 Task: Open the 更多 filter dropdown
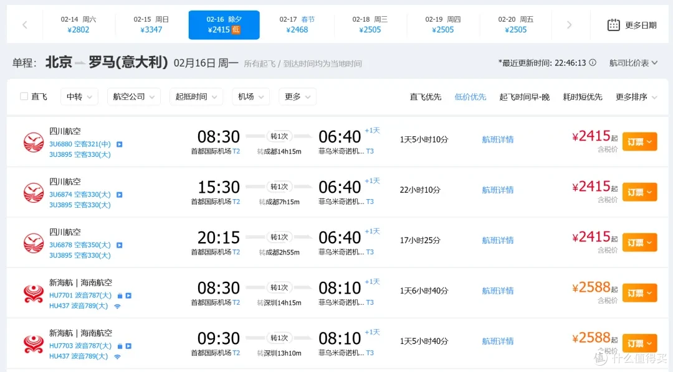[x=297, y=97]
